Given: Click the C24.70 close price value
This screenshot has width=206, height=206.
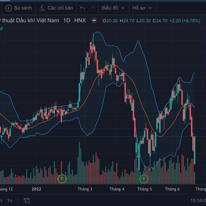Looking at the screenshot, I should tap(160, 21).
